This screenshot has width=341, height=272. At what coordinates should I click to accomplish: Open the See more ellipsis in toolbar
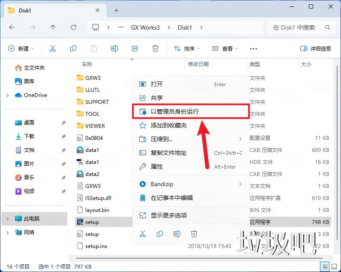(254, 48)
